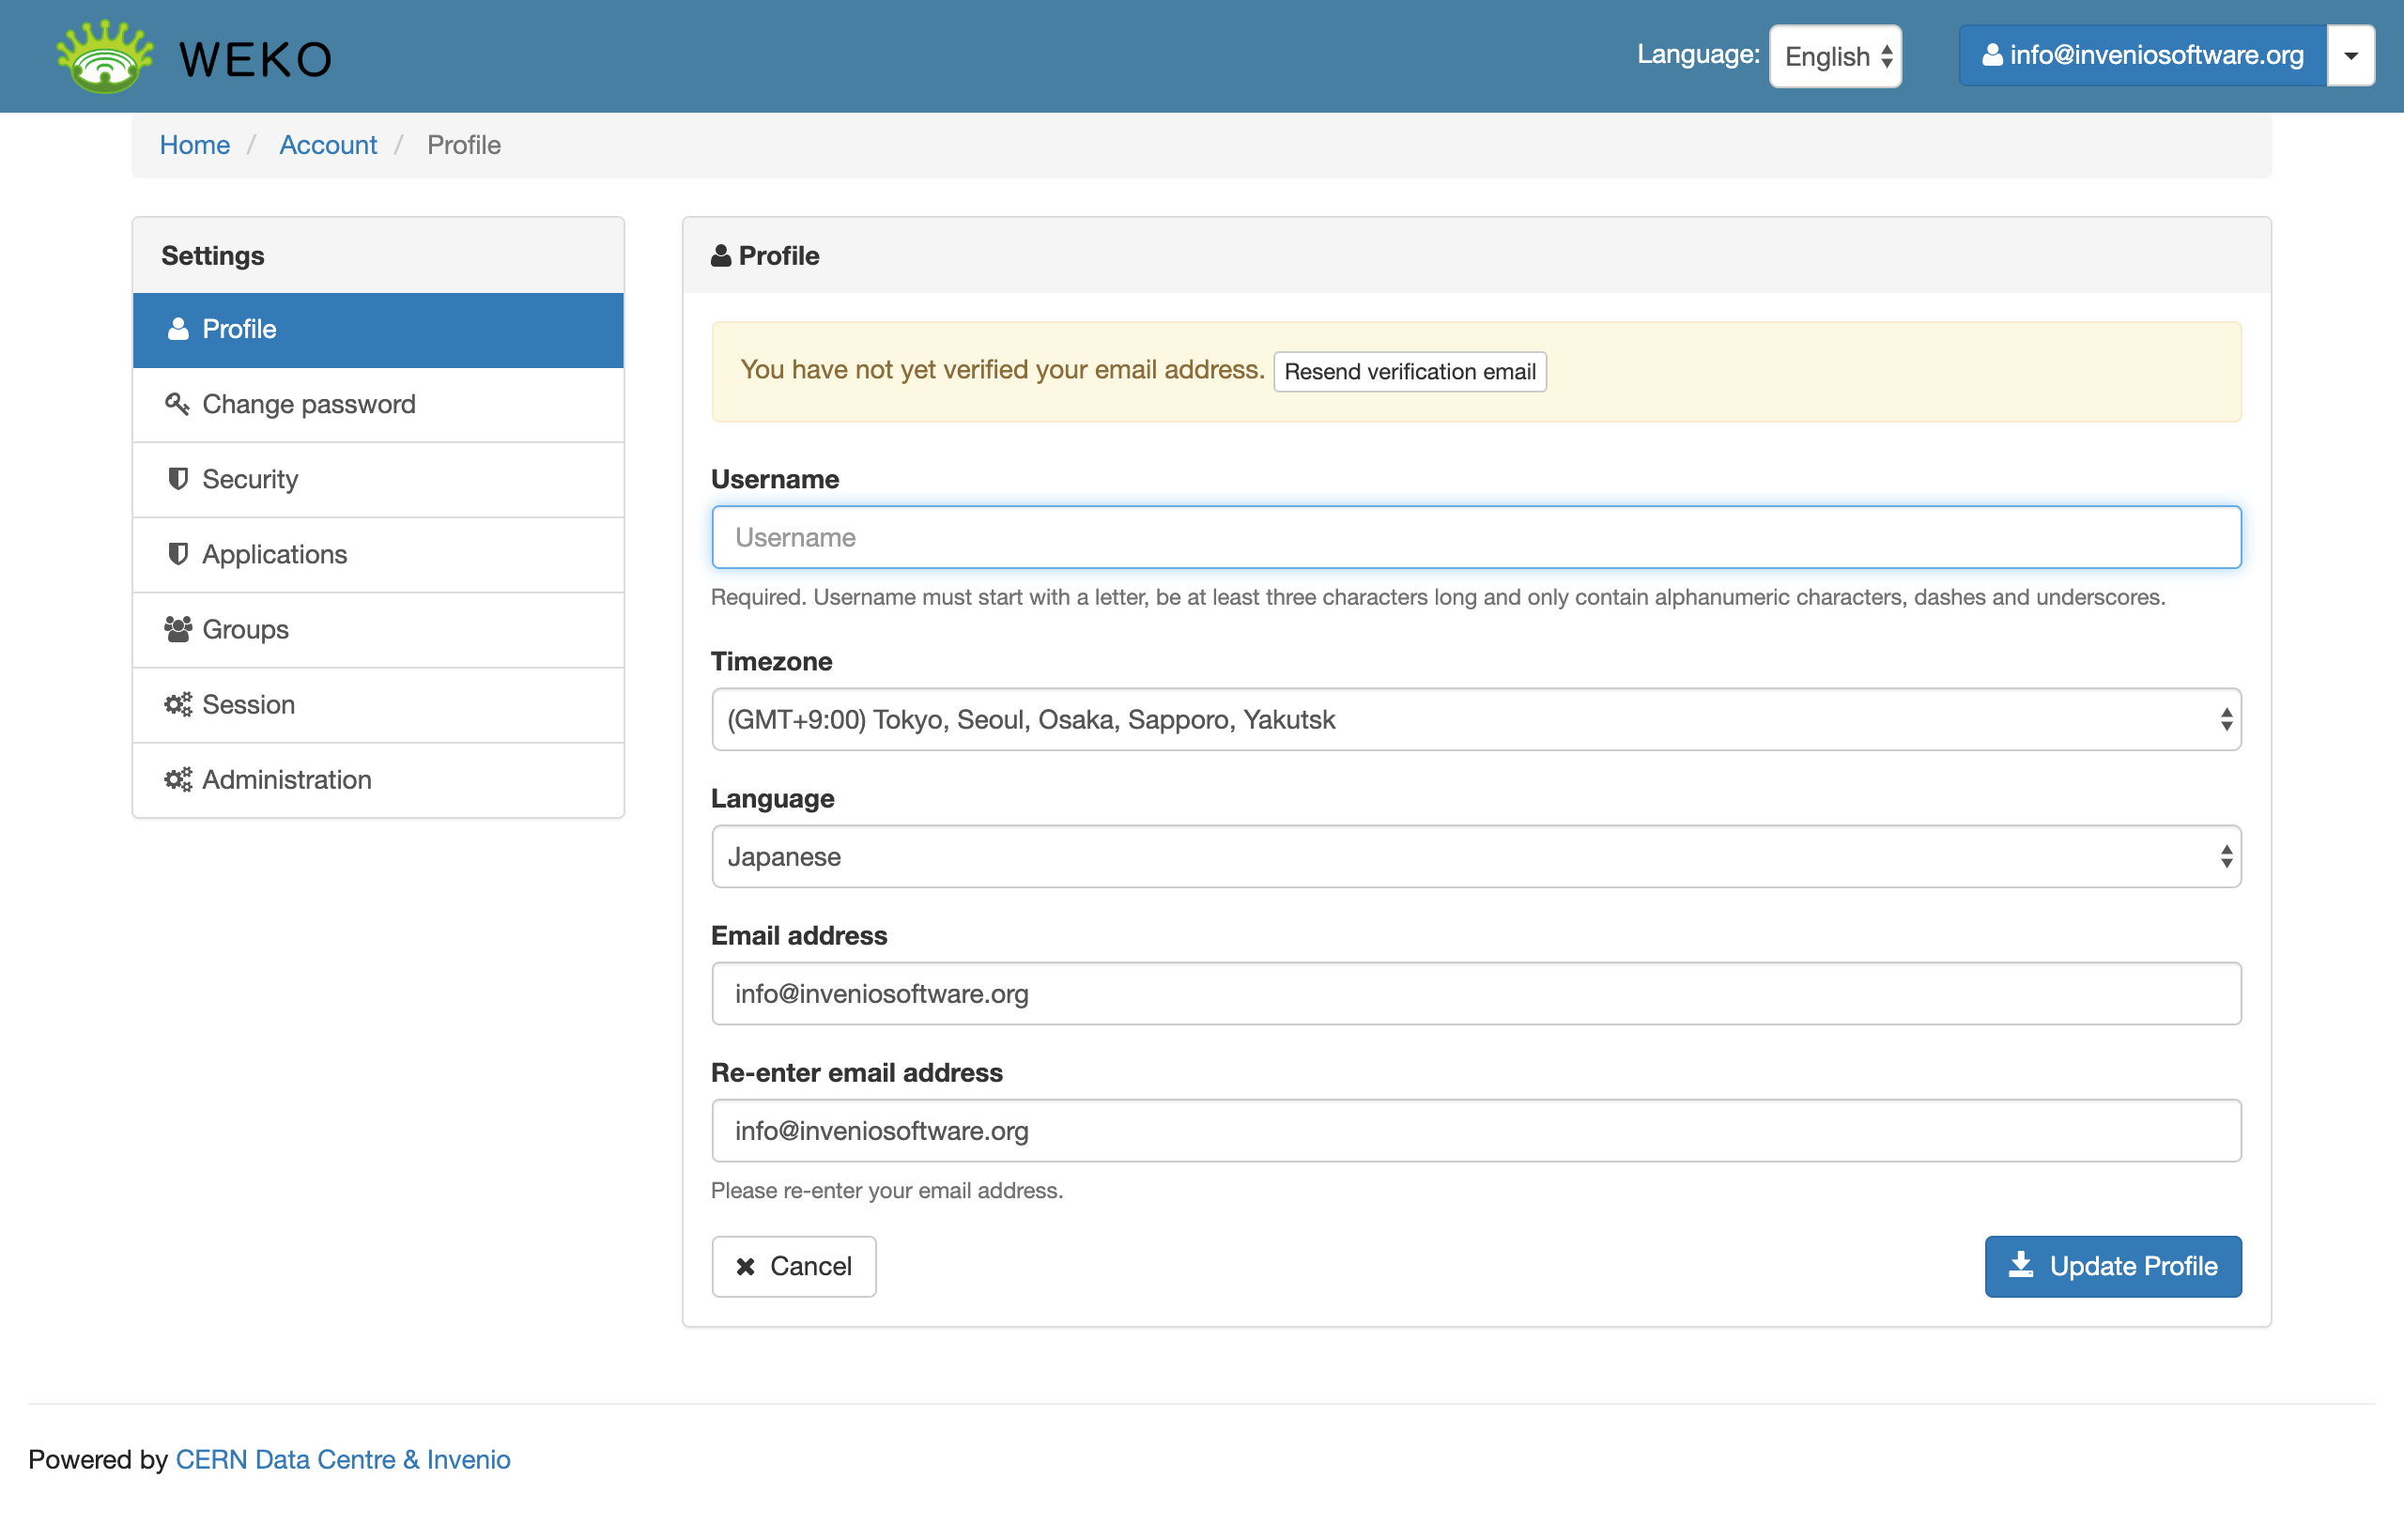The image size is (2404, 1540).
Task: Open Account breadcrumb link
Action: coord(328,145)
